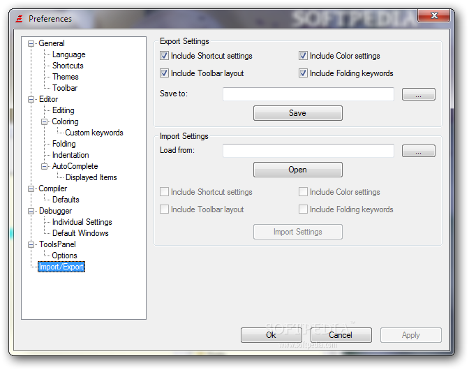The height and width of the screenshot is (370, 469).
Task: Collapse the Coloring tree node
Action: click(44, 121)
